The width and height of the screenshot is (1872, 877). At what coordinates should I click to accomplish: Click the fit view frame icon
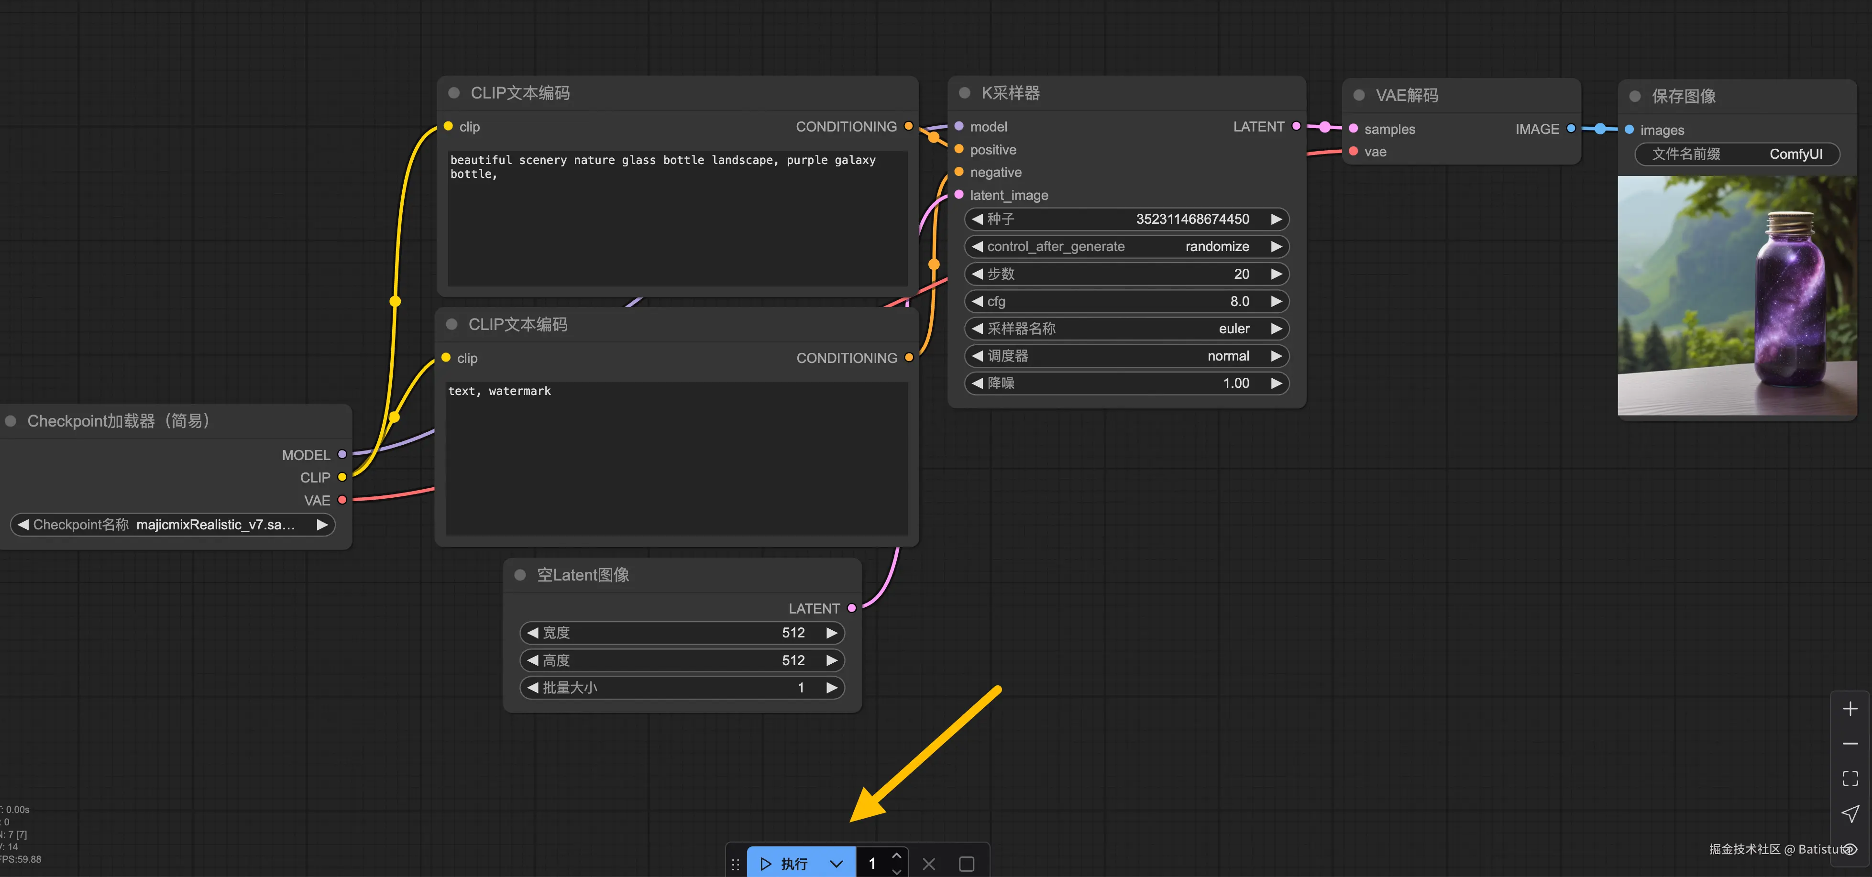[1850, 778]
